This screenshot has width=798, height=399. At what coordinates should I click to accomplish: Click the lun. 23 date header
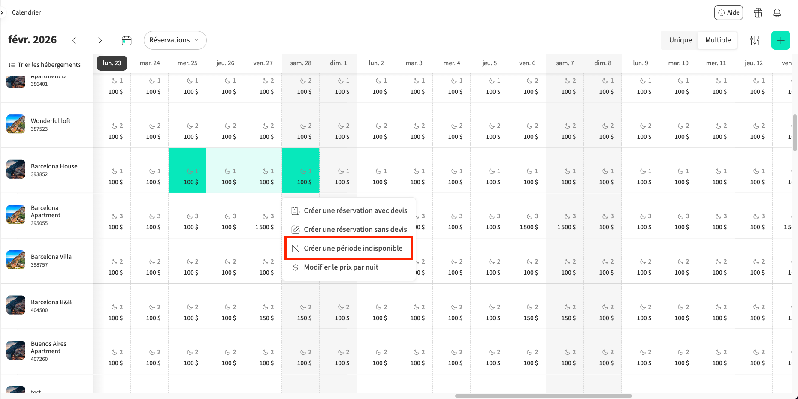(112, 63)
